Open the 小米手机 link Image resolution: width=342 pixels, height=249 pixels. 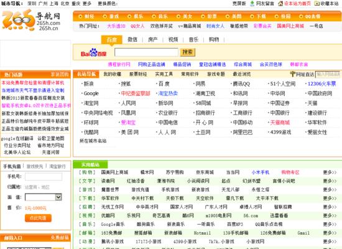click(x=261, y=172)
